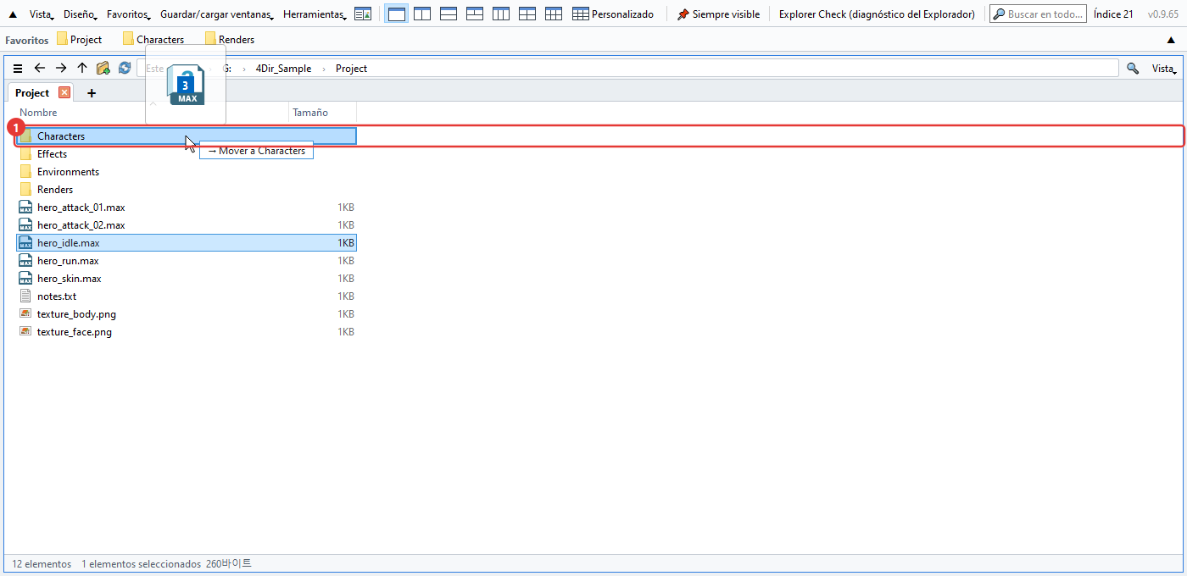
Task: Click the 12 elementos status text
Action: point(42,564)
